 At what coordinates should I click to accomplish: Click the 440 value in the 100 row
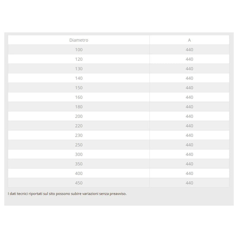[189, 50]
